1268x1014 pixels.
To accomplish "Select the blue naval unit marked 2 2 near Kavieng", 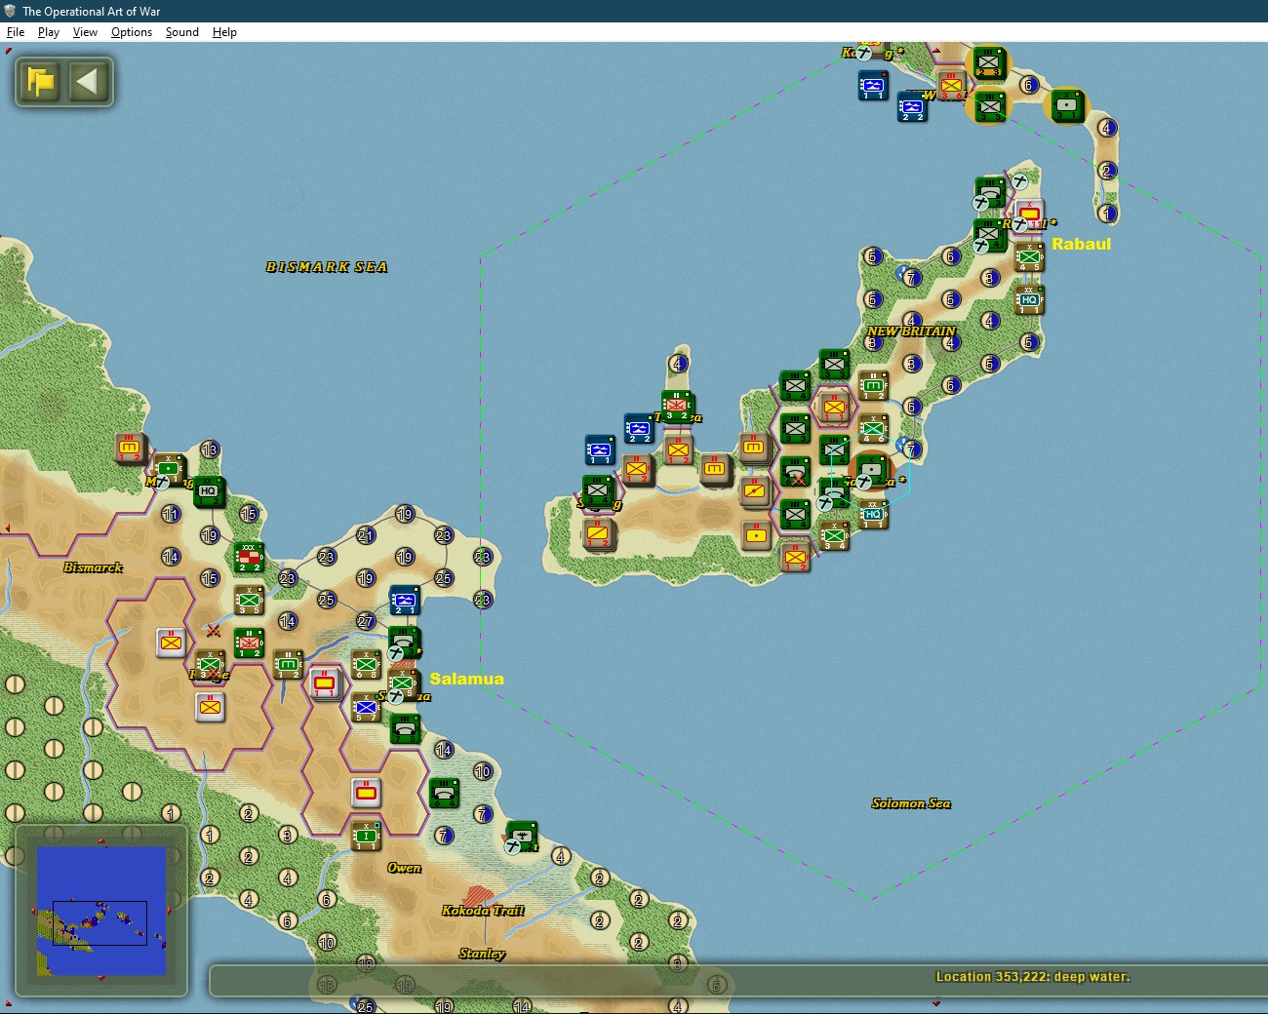I will [x=912, y=107].
